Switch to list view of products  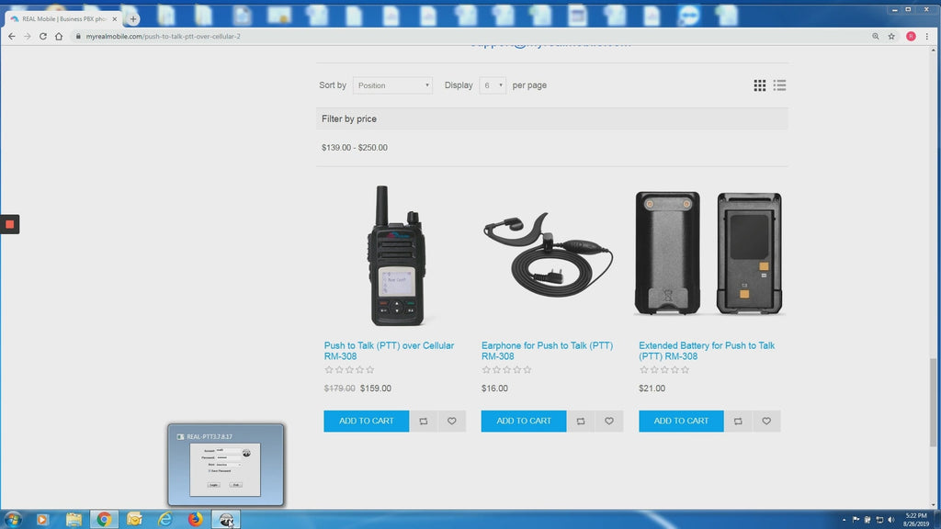click(x=779, y=85)
